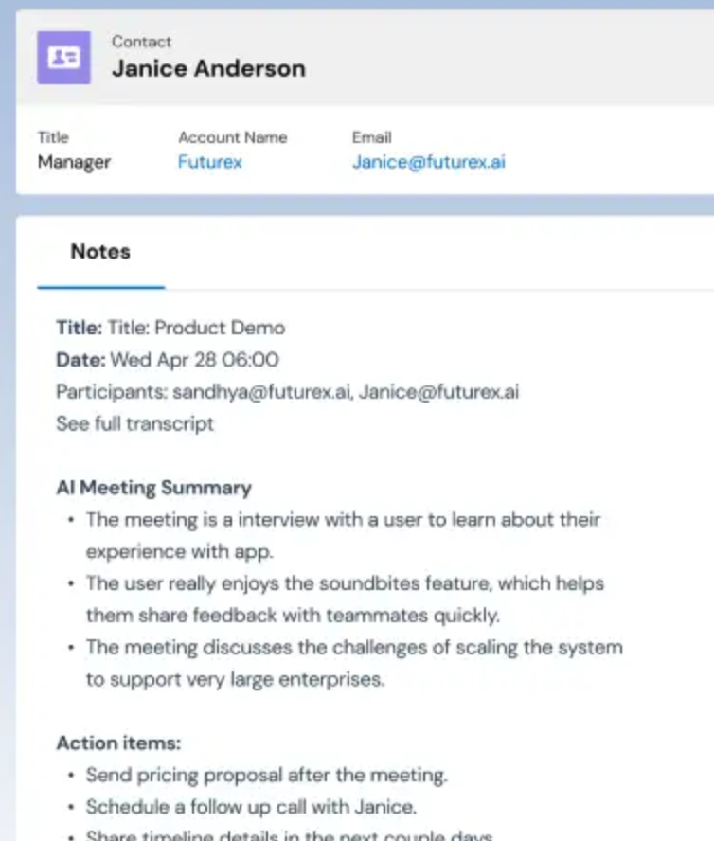Click the Participants line of the note

(x=287, y=391)
